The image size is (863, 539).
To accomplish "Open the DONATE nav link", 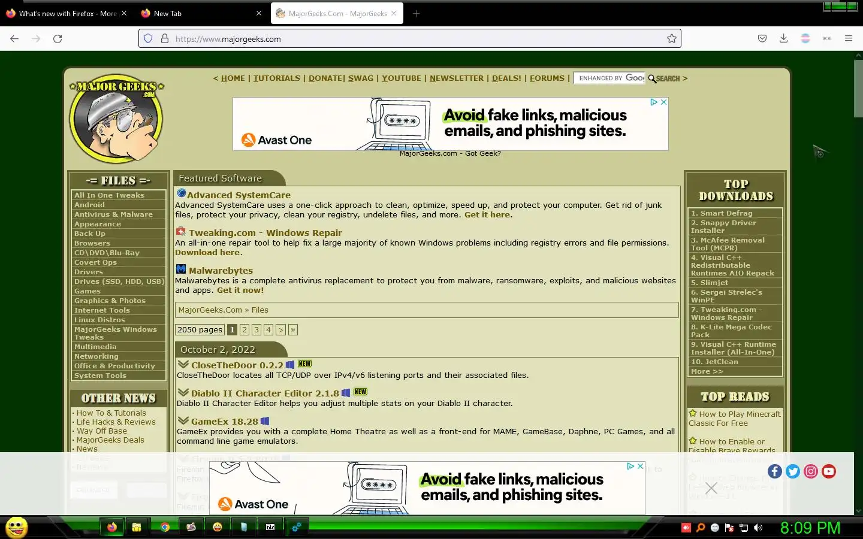I will coord(325,78).
